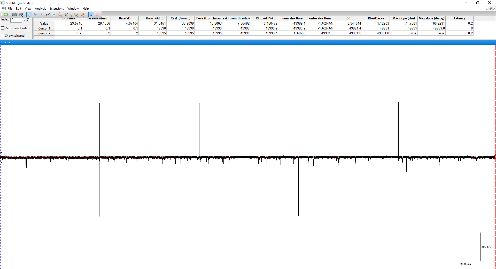This screenshot has height=269, width=496.
Task: Enable Zero-based index checkbox
Action: click(3, 28)
